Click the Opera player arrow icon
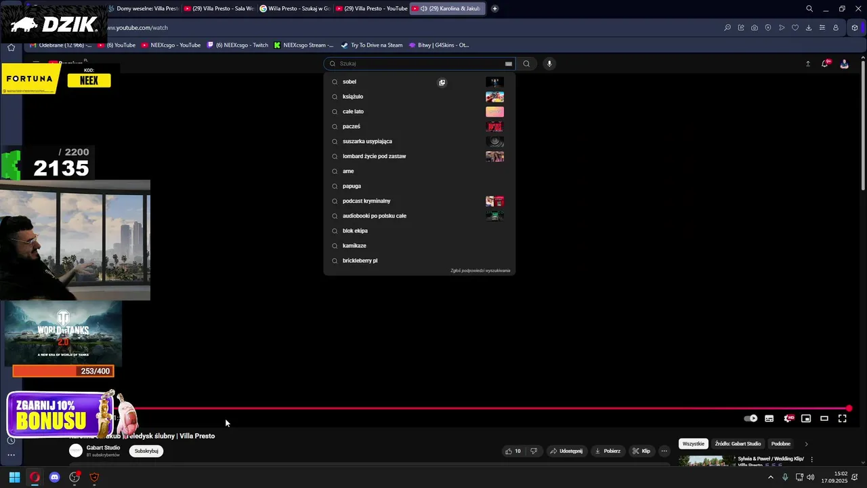The height and width of the screenshot is (488, 867). tap(782, 28)
